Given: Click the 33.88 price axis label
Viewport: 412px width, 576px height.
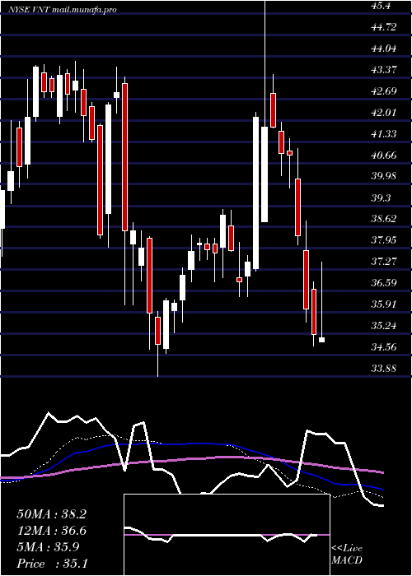Looking at the screenshot, I should [x=384, y=368].
